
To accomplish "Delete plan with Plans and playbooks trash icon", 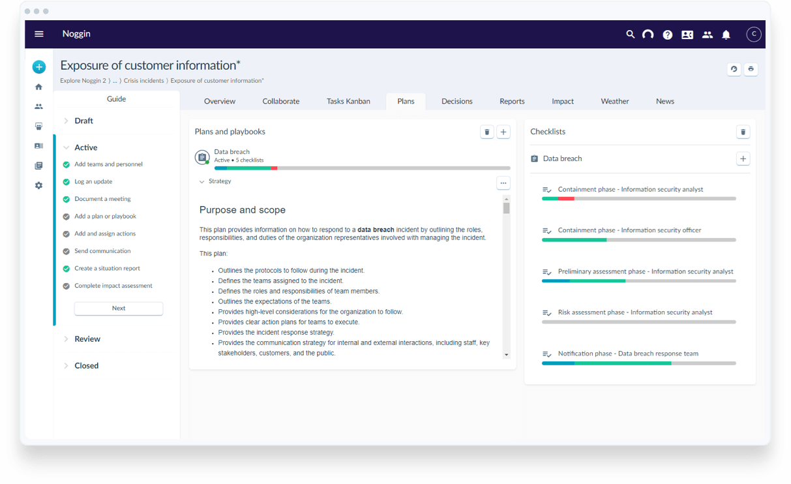I will coord(486,132).
